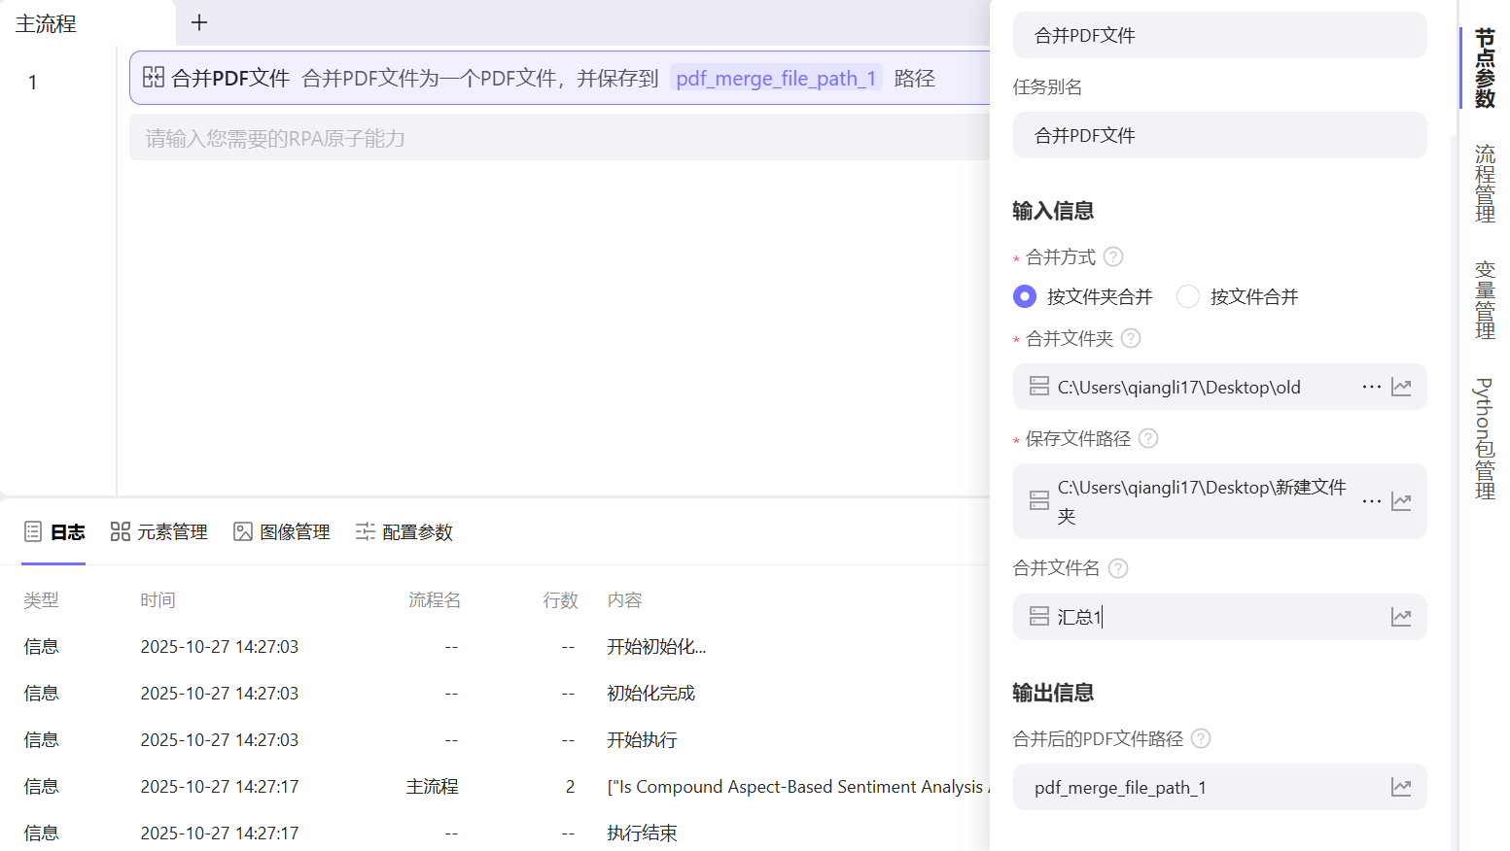The width and height of the screenshot is (1510, 851).
Task: Select the 元素管理 grid icon
Action: pyautogui.click(x=120, y=531)
